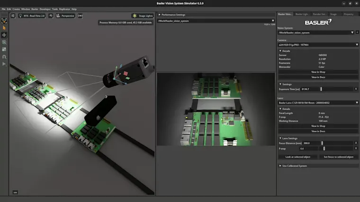Click the plus button next to Vision System
360x202 pixels.
357,33
